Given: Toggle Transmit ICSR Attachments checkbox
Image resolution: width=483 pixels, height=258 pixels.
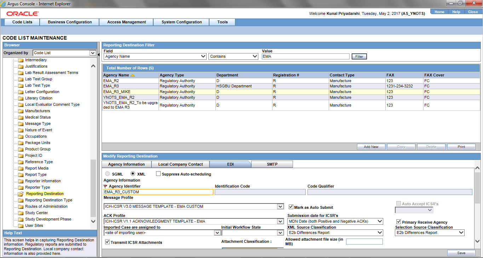Looking at the screenshot, I should pos(108,242).
